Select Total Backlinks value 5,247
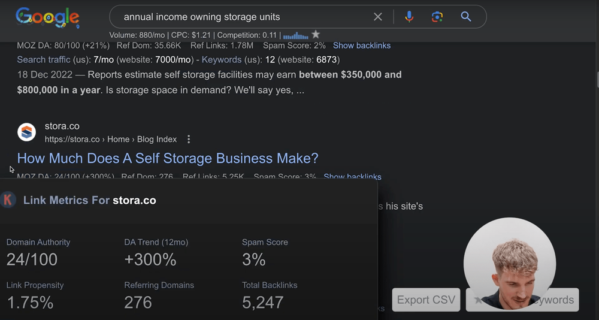599x320 pixels. (x=263, y=303)
